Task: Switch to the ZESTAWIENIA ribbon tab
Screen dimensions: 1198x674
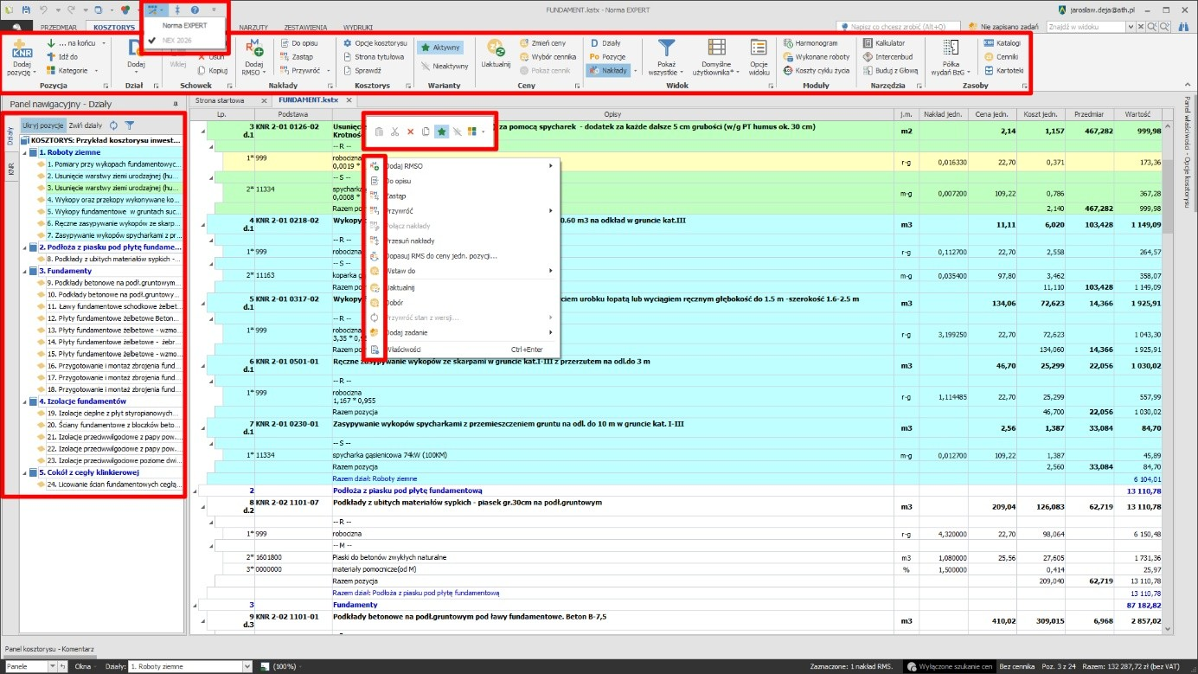Action: (304, 27)
